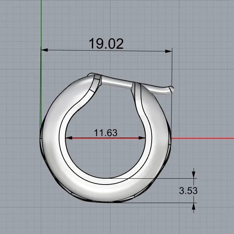Image resolution: width=234 pixels, height=234 pixels.
Task: Click the green vertical Y axis line
Action: 41,22
